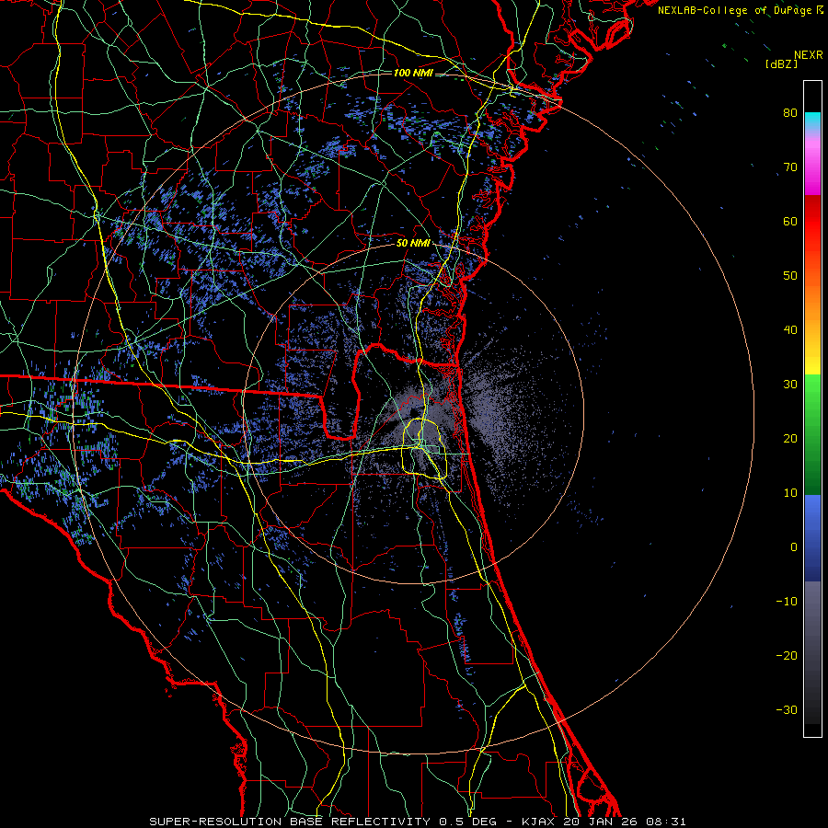
Task: Click the 50 value on the dBZ scale
Action: point(790,276)
